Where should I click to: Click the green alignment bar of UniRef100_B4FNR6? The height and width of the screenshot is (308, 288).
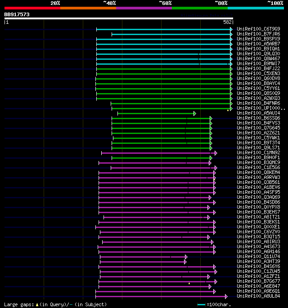tap(171, 104)
